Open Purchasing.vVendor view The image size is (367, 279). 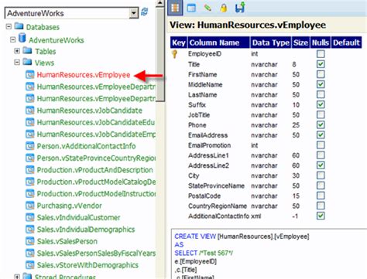pyautogui.click(x=69, y=206)
